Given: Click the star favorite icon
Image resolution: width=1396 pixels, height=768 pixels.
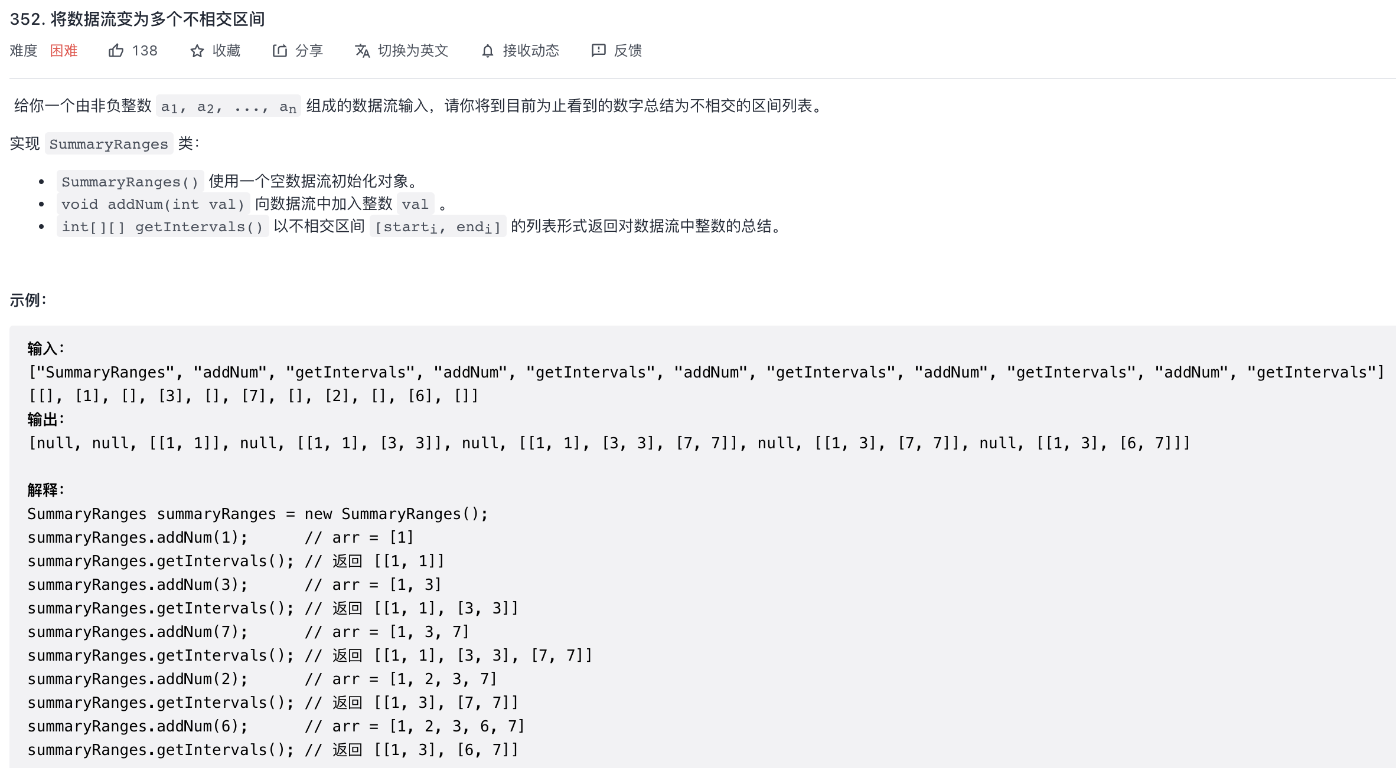Looking at the screenshot, I should (197, 51).
